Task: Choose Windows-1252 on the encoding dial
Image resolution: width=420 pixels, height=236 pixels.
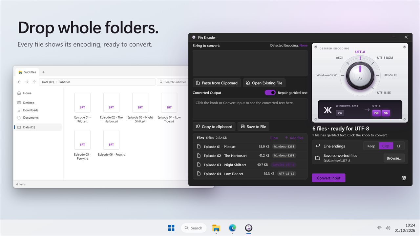Action: coord(326,75)
